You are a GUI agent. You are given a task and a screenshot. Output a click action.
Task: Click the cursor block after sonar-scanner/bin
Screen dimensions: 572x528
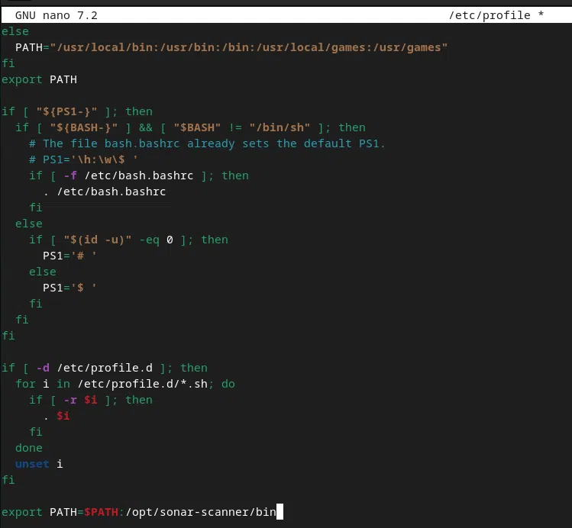pos(280,512)
